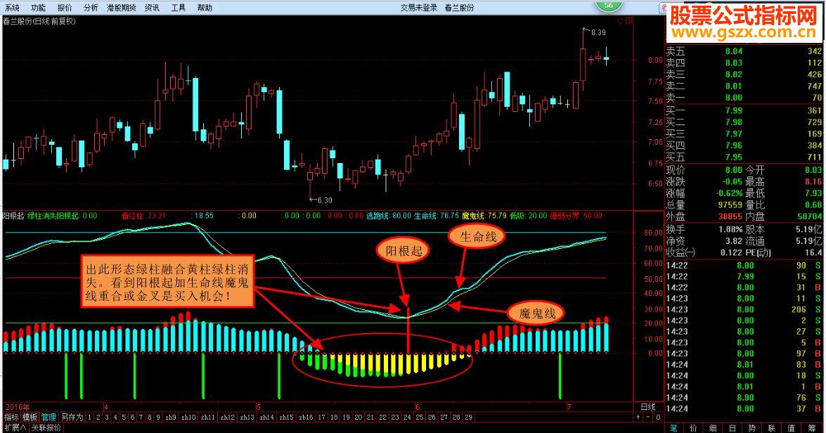Image resolution: width=826 pixels, height=433 pixels.
Task: Click the 收益(一) row label
Action: (x=680, y=252)
